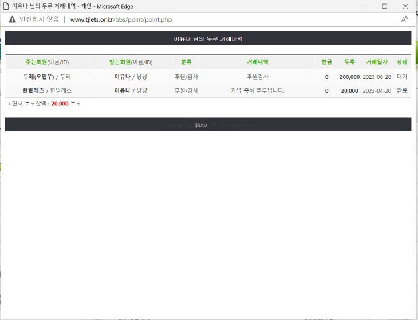This screenshot has width=418, height=320.
Task: Click the tjlets copyright footer text
Action: (x=208, y=125)
